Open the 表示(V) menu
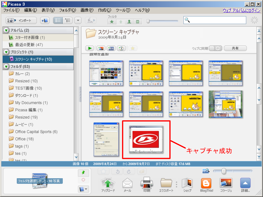 click(48, 10)
